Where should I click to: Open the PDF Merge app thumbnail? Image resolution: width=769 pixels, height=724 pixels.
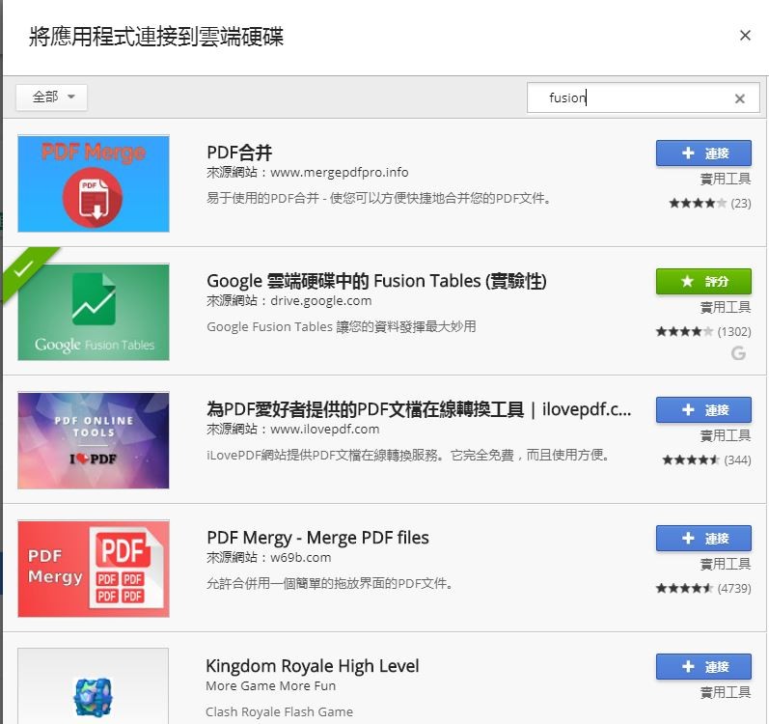pos(94,183)
